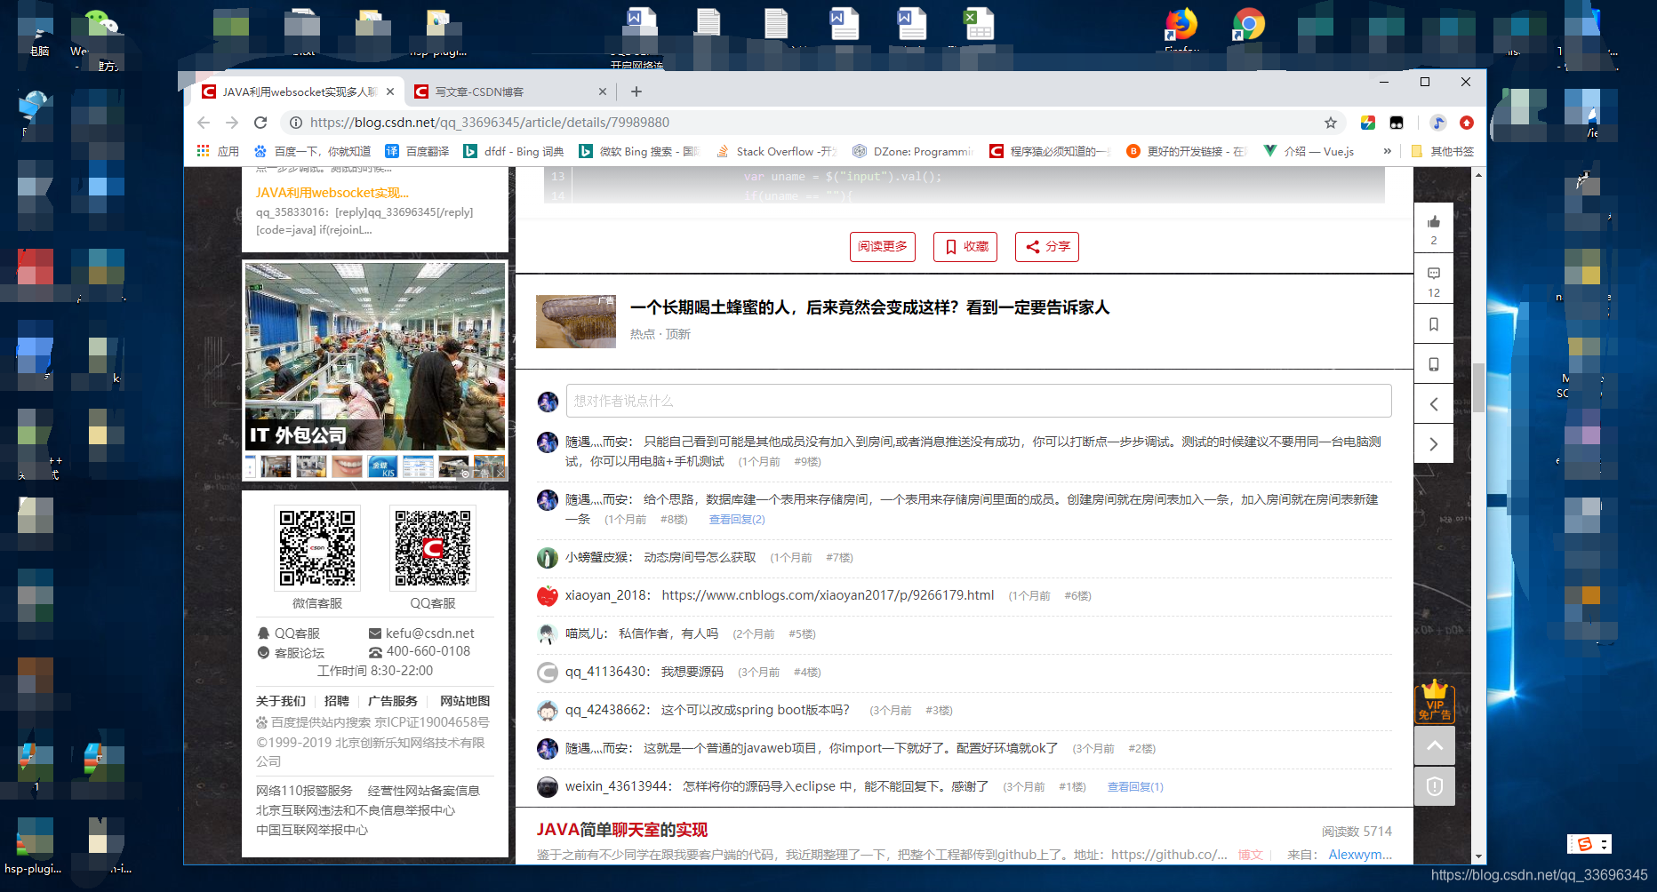The height and width of the screenshot is (892, 1657).
Task: Click the 招聘 footer link
Action: [x=337, y=701]
